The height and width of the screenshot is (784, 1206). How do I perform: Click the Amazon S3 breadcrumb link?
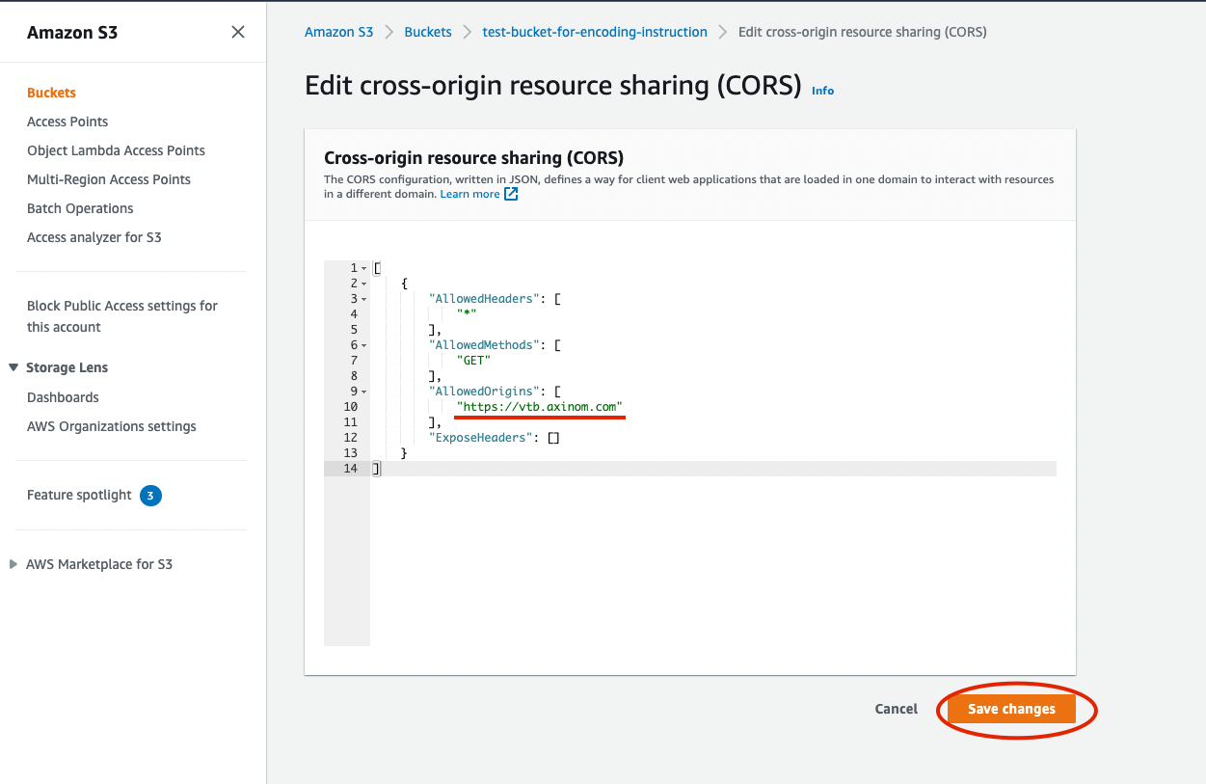click(x=338, y=32)
